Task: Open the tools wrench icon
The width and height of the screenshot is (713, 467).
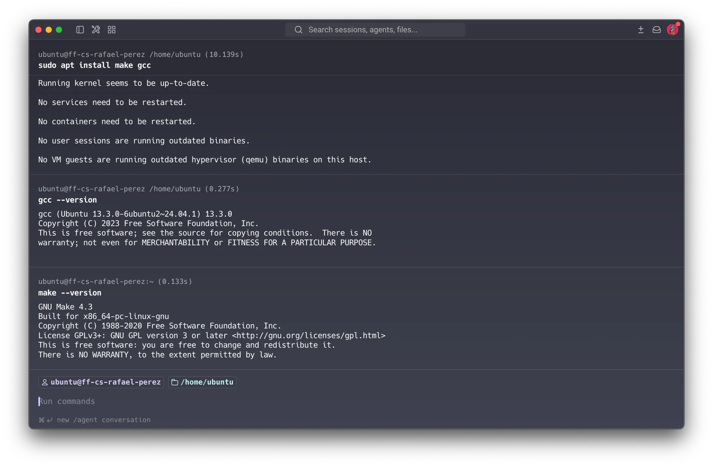Action: click(x=96, y=30)
